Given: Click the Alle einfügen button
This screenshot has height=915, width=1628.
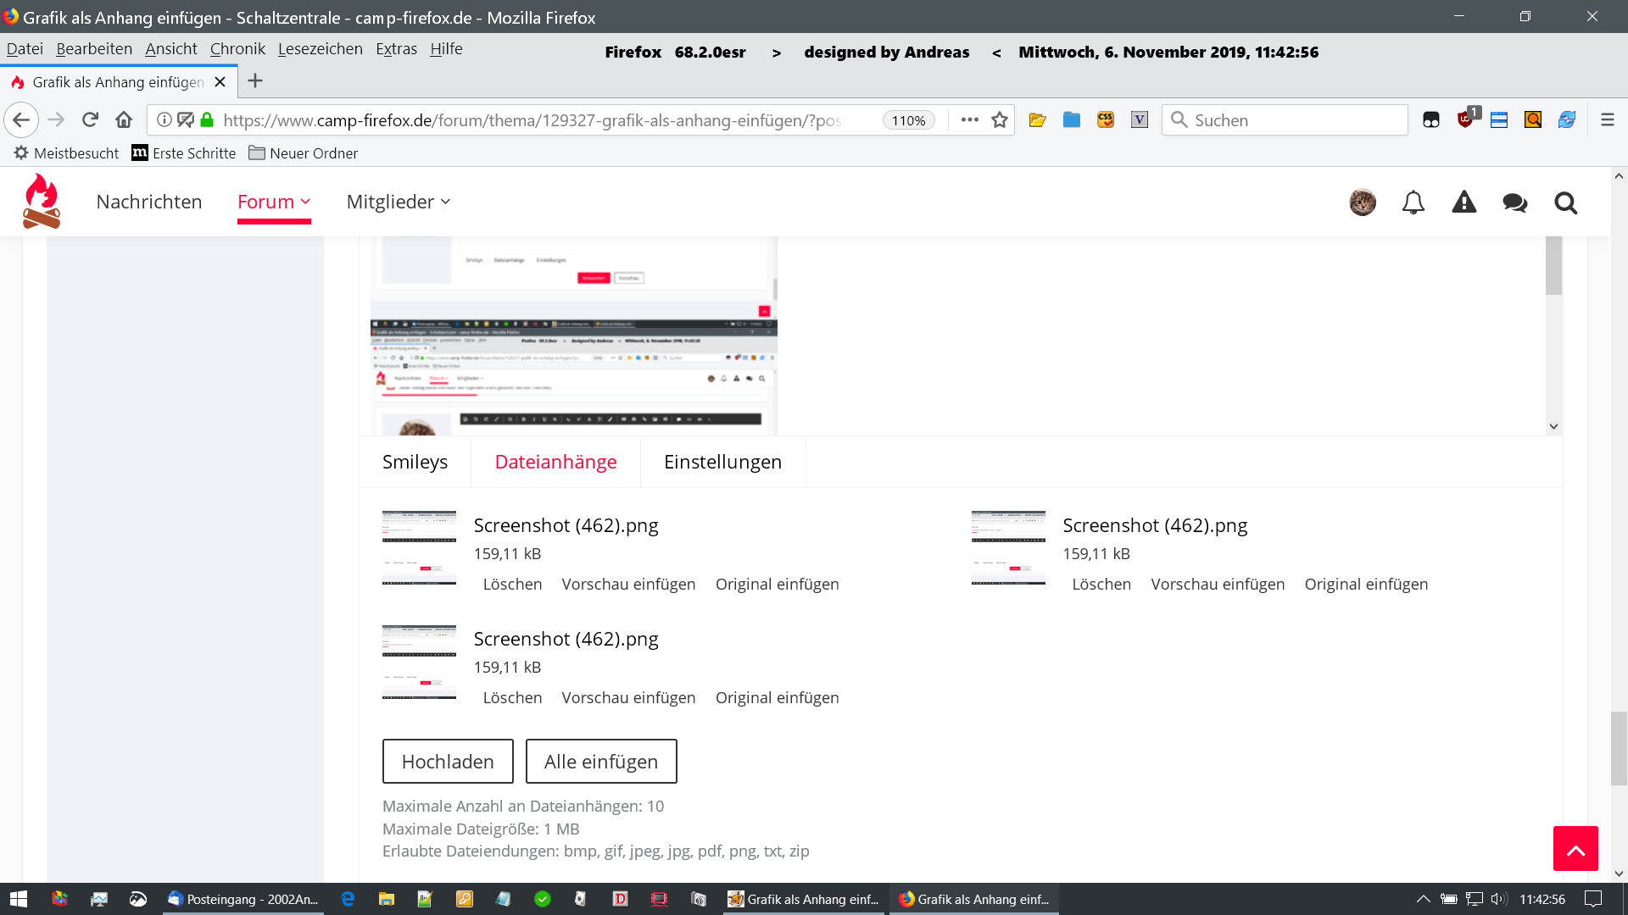Looking at the screenshot, I should click(600, 761).
